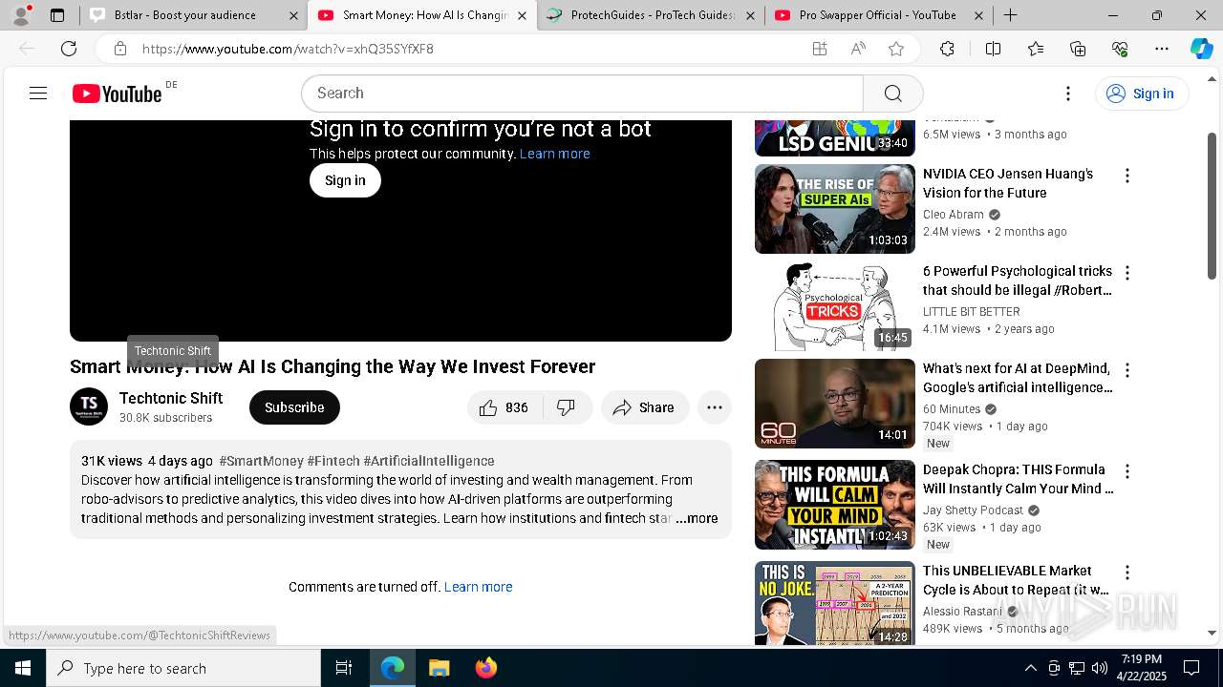Close the Bstlar tab
Screen dimensions: 1223x687
(293, 15)
